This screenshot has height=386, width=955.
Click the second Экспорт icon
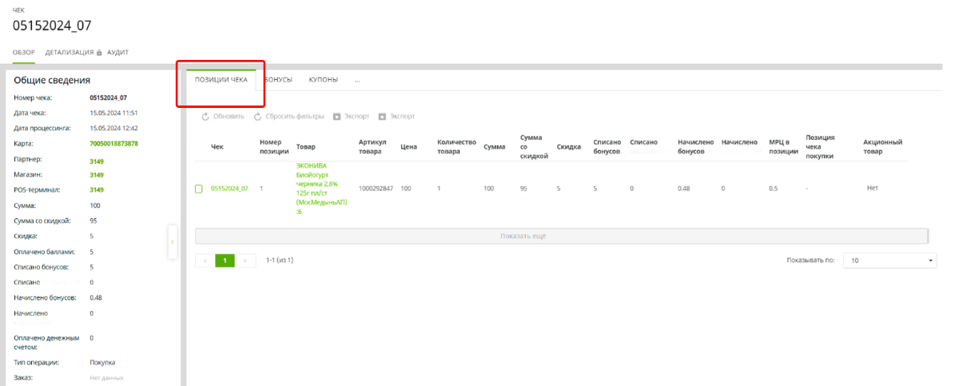pyautogui.click(x=382, y=117)
